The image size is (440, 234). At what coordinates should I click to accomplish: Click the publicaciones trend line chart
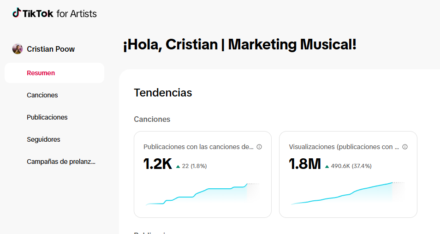[202, 194]
